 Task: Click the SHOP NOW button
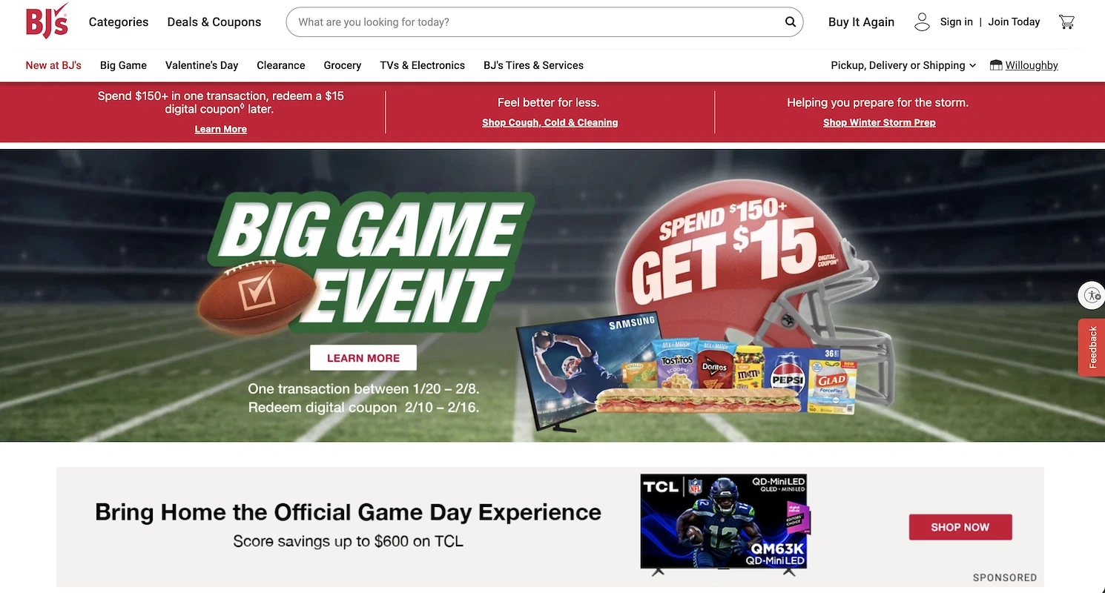pyautogui.click(x=960, y=527)
